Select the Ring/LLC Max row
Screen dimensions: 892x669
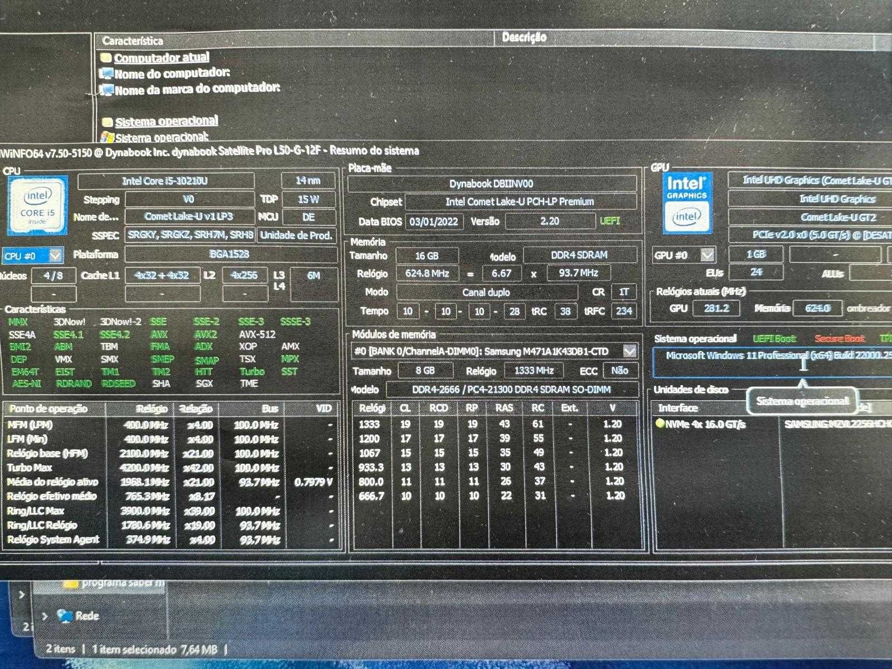(171, 511)
